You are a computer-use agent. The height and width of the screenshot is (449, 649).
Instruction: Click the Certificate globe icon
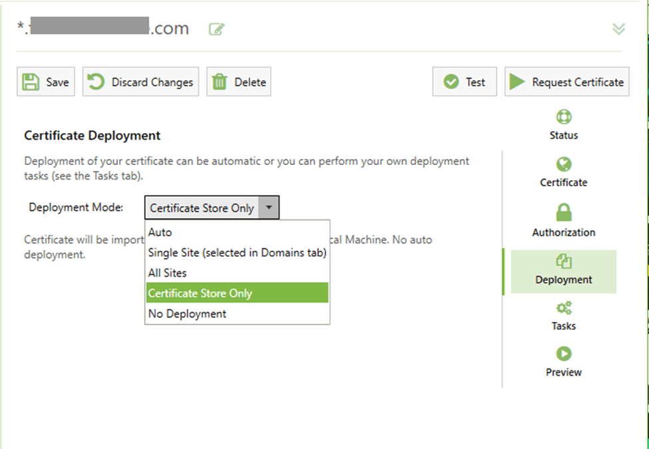pyautogui.click(x=564, y=164)
